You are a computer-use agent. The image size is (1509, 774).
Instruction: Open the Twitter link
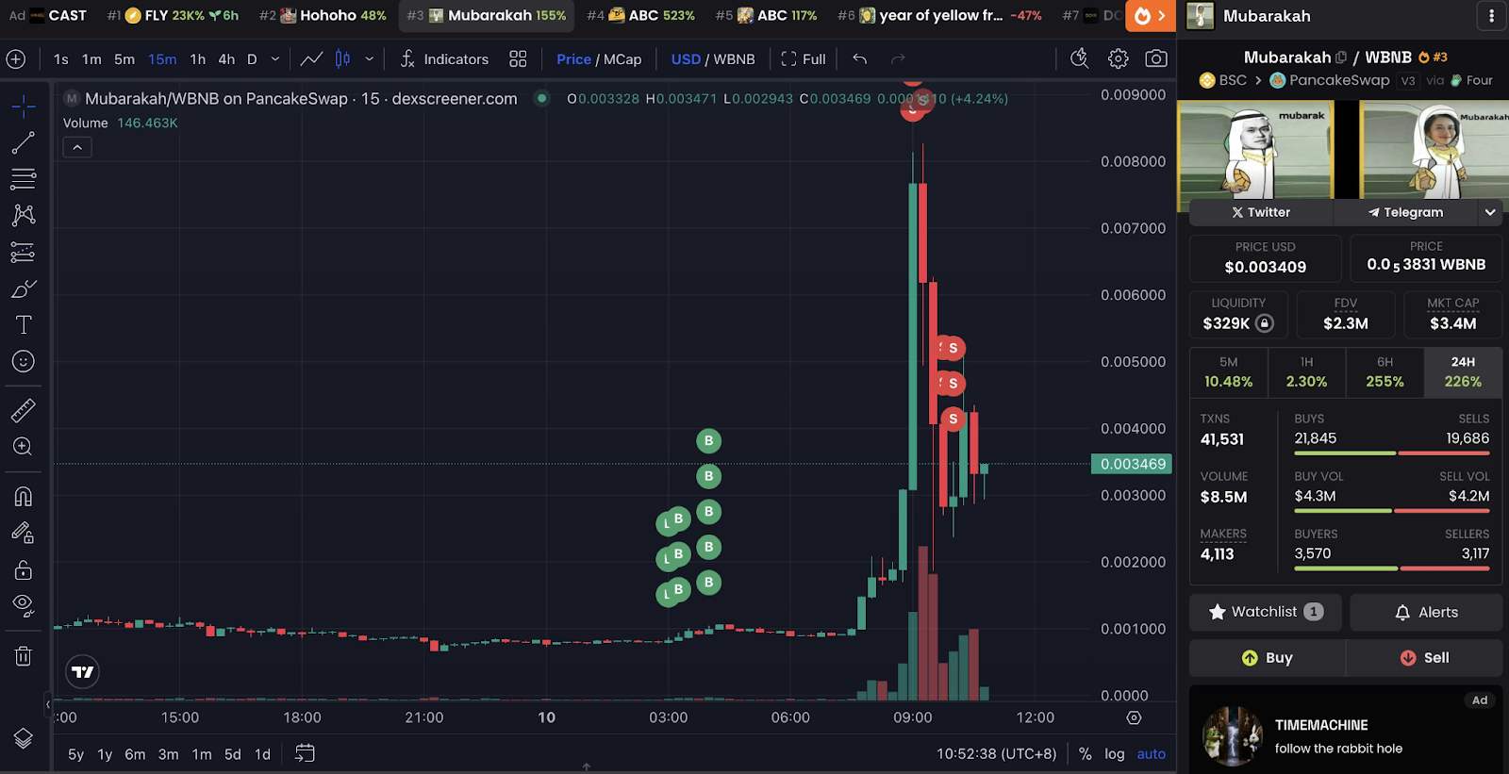pyautogui.click(x=1260, y=212)
